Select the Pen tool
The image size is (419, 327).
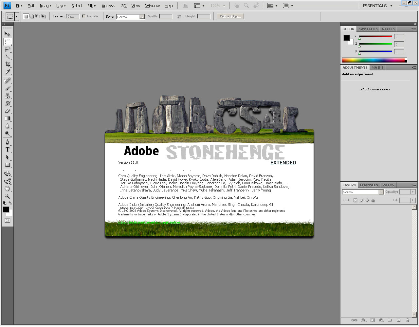pos(7,142)
